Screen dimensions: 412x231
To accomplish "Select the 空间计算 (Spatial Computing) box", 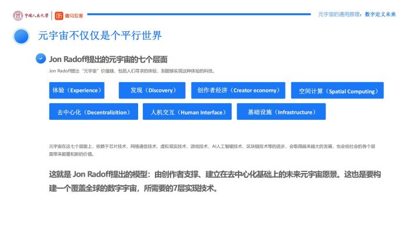I will (337, 90).
